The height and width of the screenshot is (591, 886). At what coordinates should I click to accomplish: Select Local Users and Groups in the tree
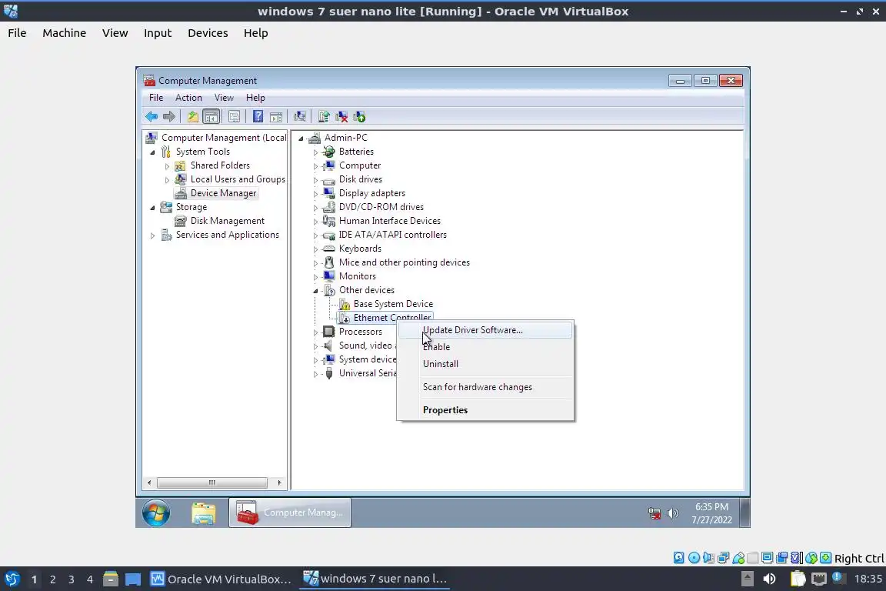pos(238,179)
